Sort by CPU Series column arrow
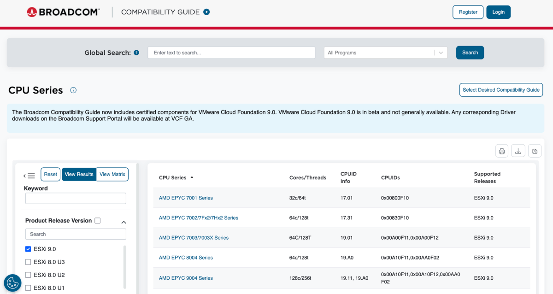 [x=192, y=177]
